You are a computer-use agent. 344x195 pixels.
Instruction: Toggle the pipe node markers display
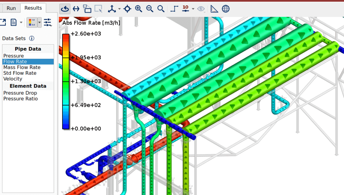click(174, 9)
